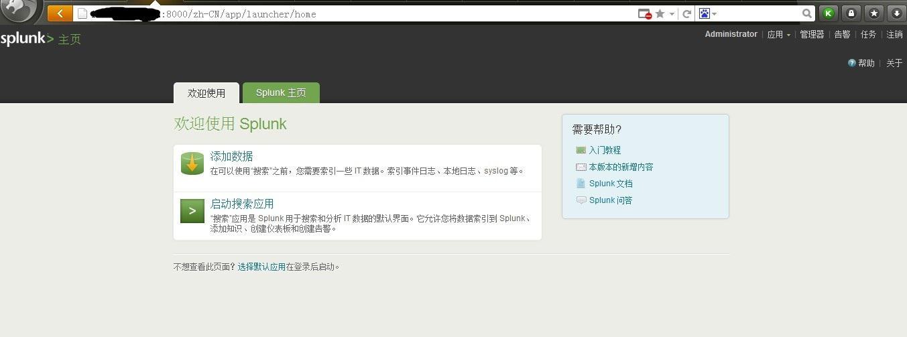Viewport: 907px width, 337px height.
Task: Click the Administrator user label
Action: [x=731, y=34]
